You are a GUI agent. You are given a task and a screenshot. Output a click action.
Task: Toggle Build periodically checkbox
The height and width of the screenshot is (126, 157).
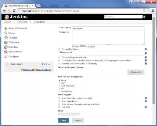pos(59,101)
